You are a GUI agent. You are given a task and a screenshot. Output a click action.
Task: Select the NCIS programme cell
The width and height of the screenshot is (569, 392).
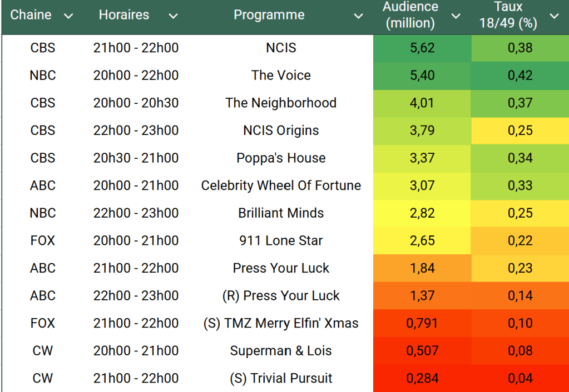[x=281, y=48]
